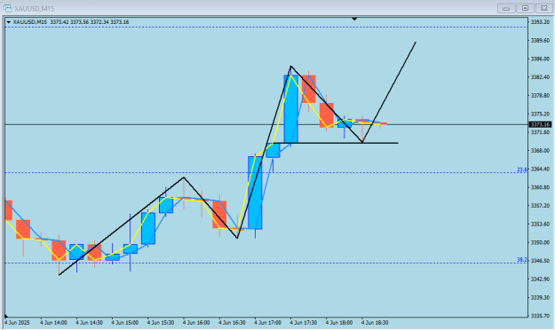Click the 3375.20 price scale label
The width and height of the screenshot is (555, 330).
click(540, 114)
